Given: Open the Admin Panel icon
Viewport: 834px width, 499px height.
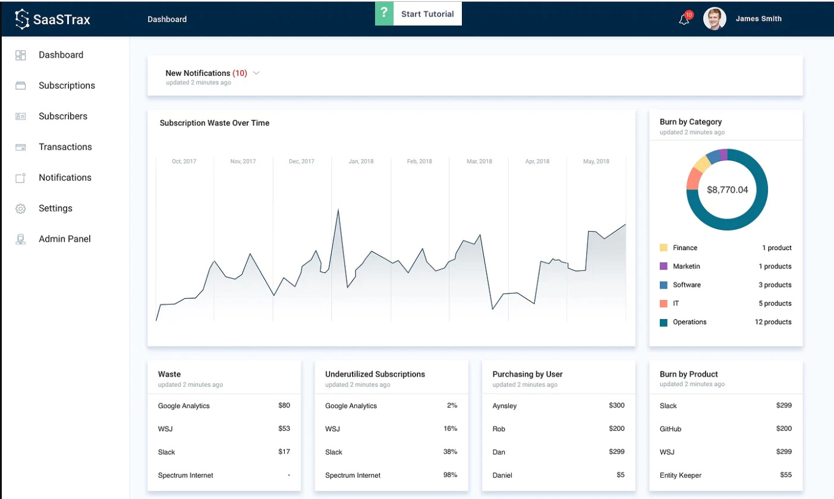Looking at the screenshot, I should point(21,238).
